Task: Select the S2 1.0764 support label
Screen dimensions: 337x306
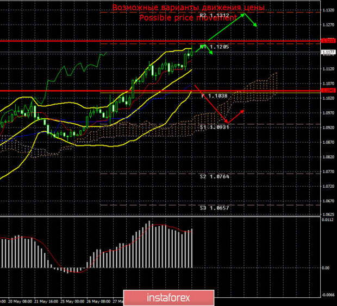Action: tap(214, 176)
